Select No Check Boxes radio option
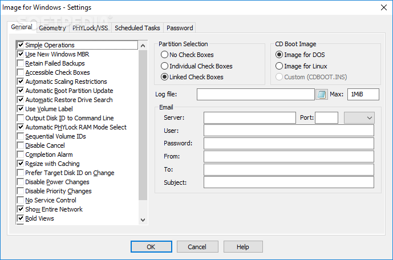The width and height of the screenshot is (393, 260). pos(164,55)
